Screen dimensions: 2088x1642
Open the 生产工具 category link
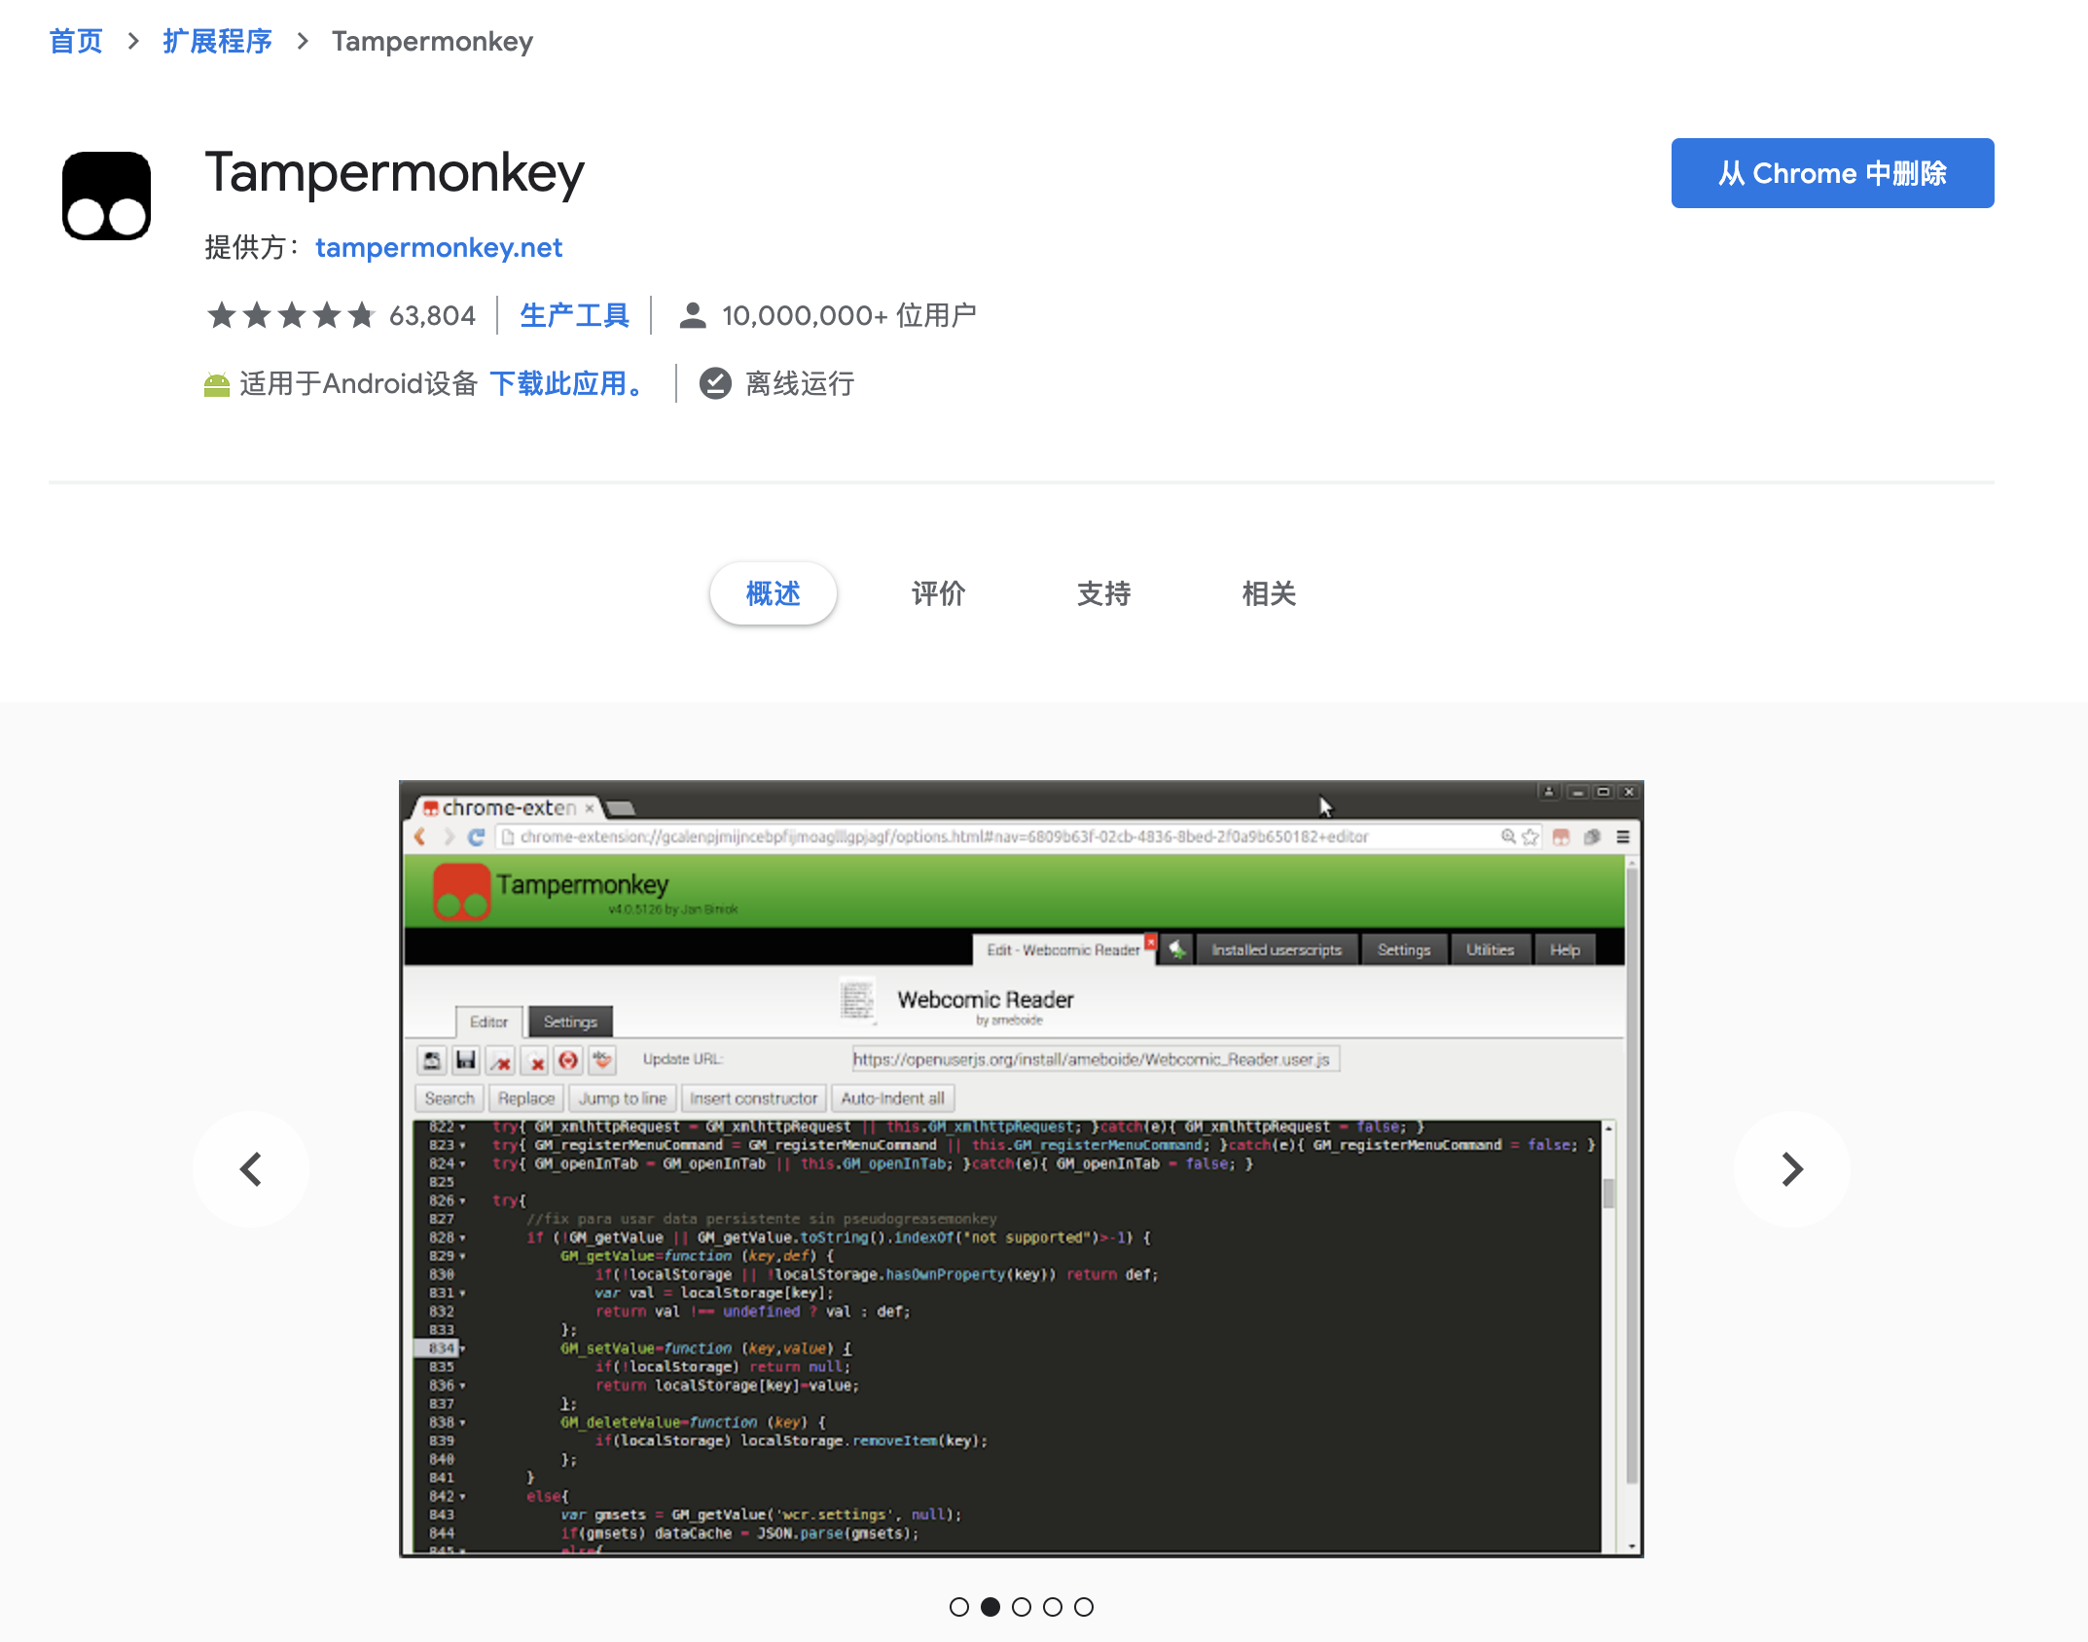pyautogui.click(x=574, y=315)
